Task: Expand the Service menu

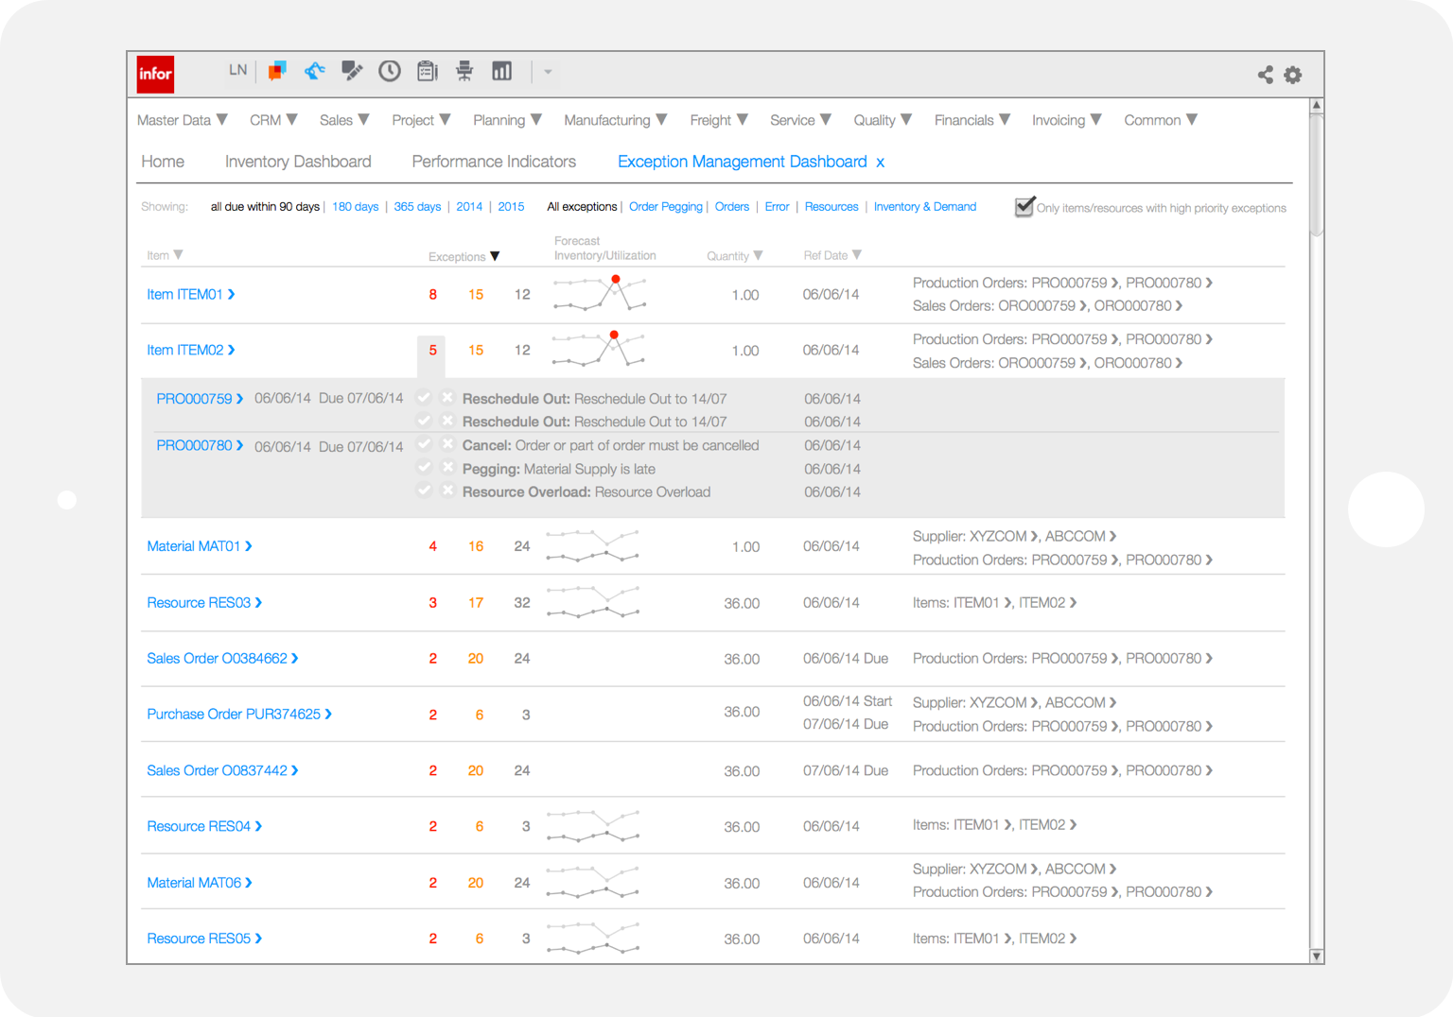Action: click(800, 120)
